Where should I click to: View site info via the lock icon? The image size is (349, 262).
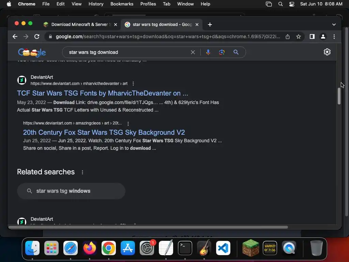point(50,37)
